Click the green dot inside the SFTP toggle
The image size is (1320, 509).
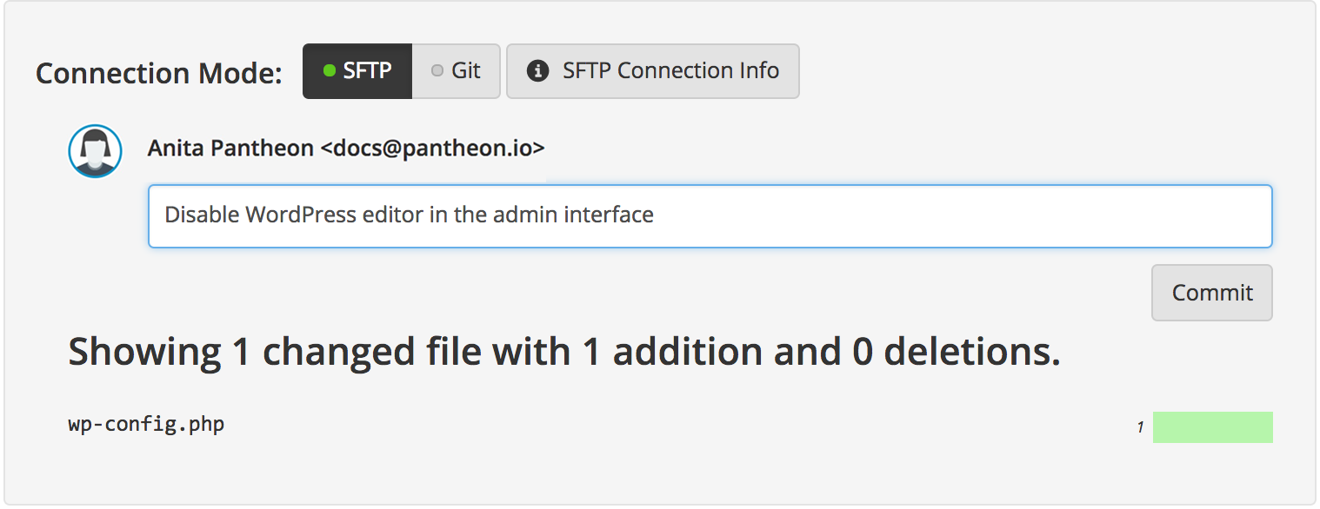point(331,70)
